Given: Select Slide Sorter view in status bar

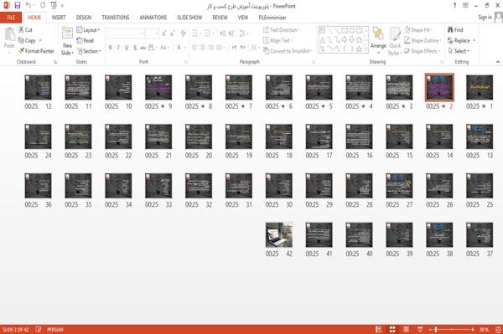Looking at the screenshot, I should coord(392,329).
